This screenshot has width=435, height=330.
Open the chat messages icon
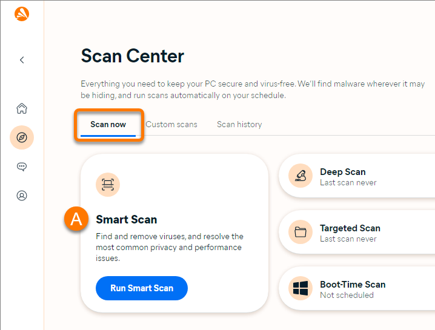click(22, 167)
